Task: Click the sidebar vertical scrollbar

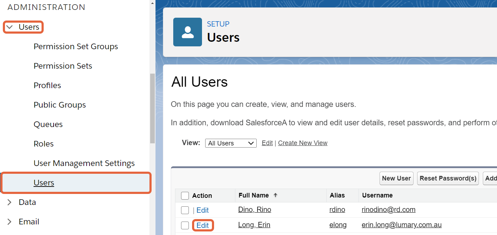Action: (153, 108)
